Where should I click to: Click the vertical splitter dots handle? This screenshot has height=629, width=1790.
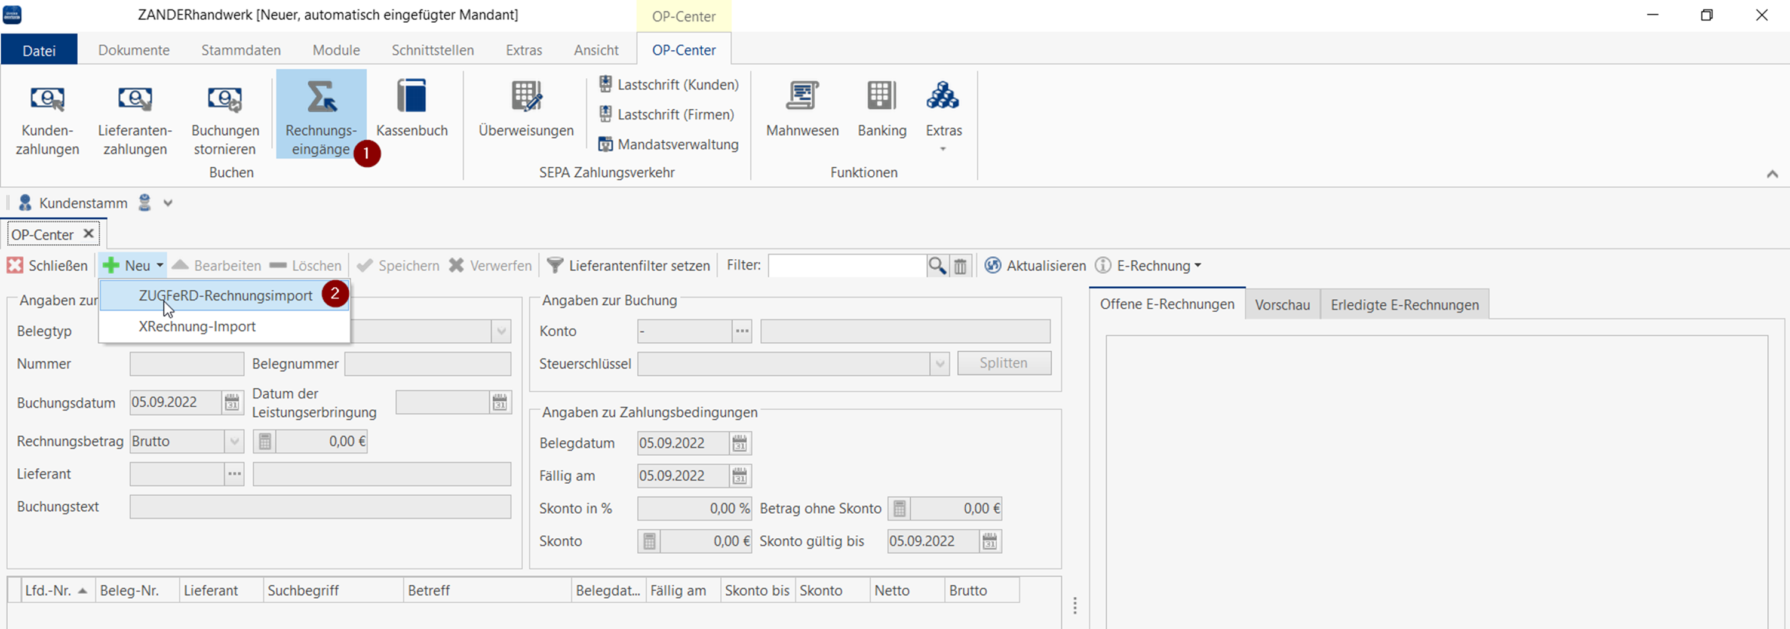tap(1075, 606)
